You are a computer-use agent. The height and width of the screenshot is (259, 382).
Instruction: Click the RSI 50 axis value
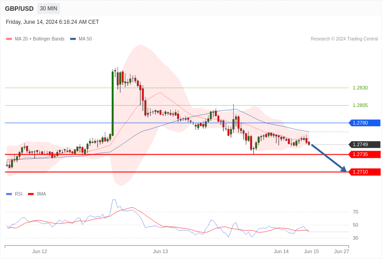[x=355, y=225]
